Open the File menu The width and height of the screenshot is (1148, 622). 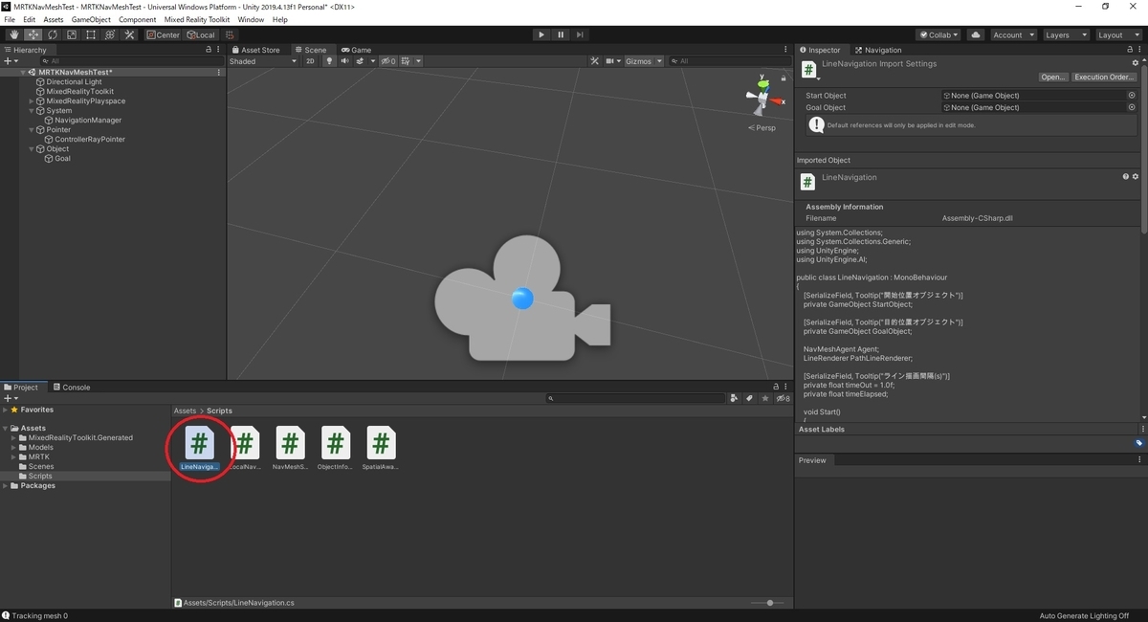[x=10, y=19]
